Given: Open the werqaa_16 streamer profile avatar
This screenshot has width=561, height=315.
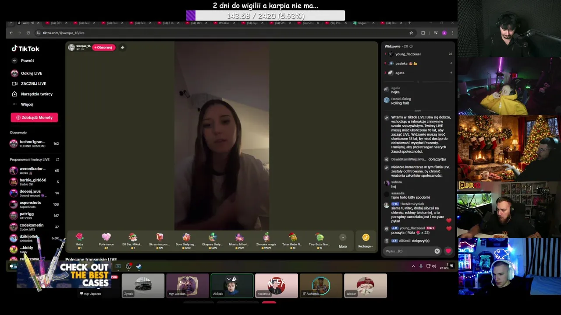Looking at the screenshot, I should [x=71, y=47].
